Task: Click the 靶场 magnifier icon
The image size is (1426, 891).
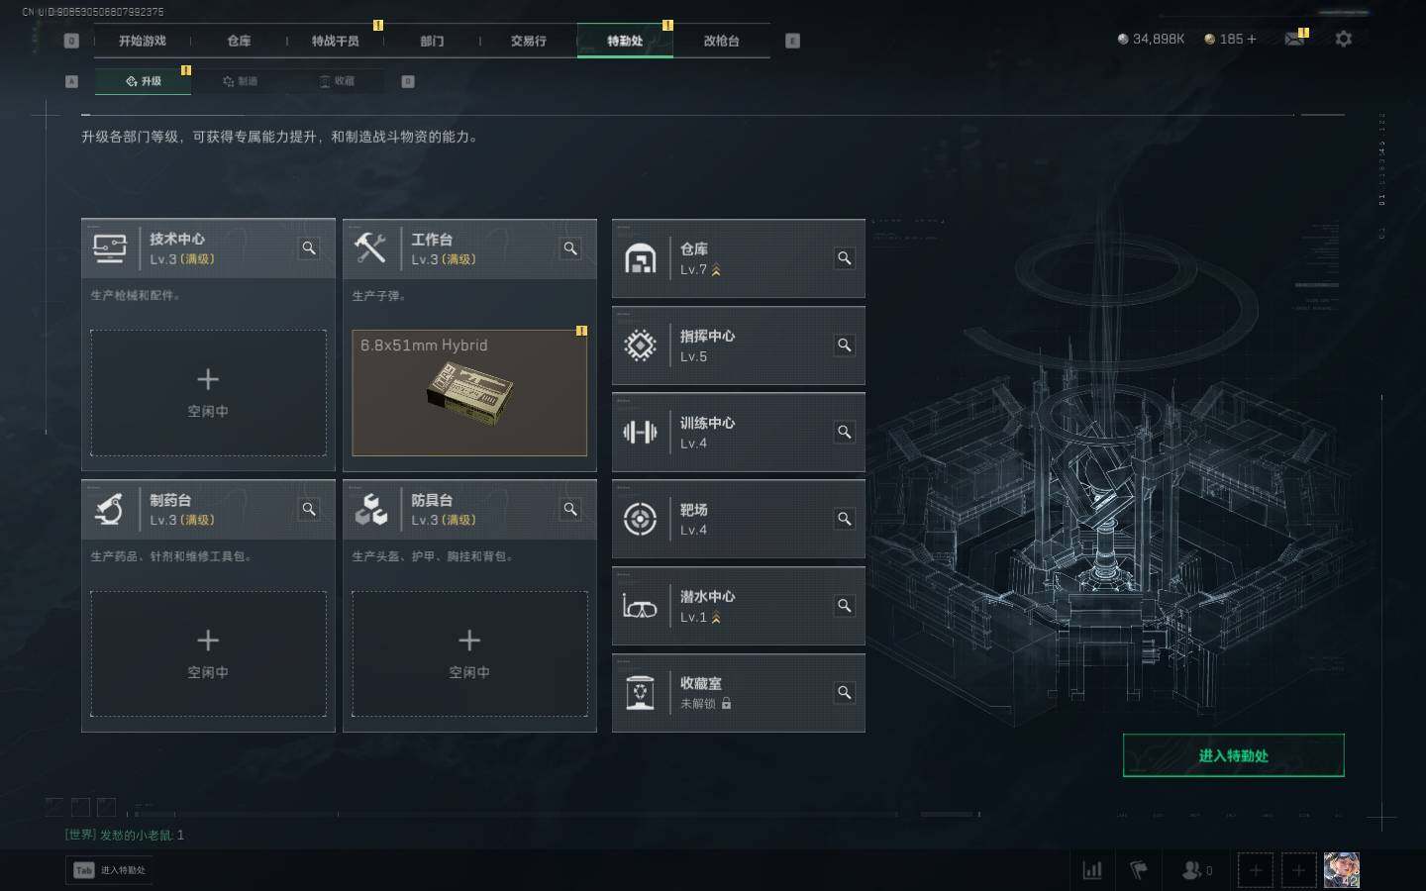Action: tap(845, 519)
